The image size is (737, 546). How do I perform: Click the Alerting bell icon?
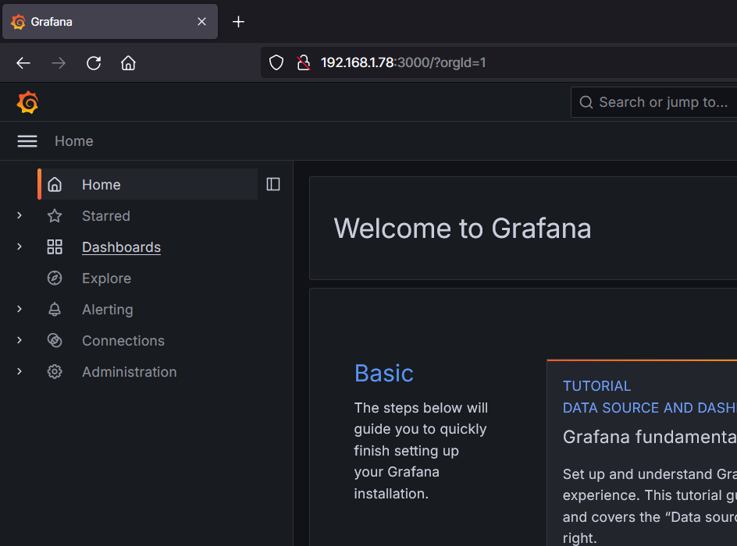pos(55,310)
